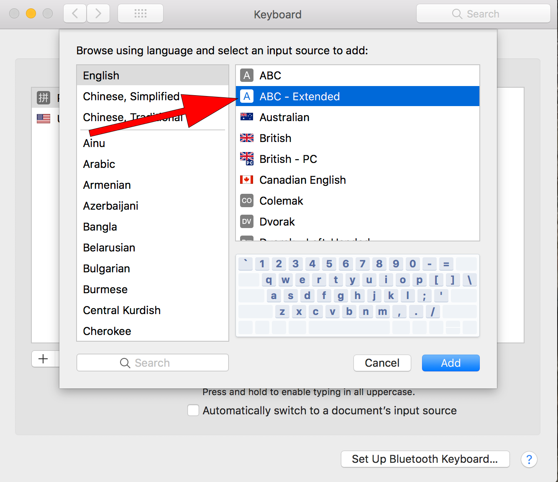Enable automatically switch to document's input source
558x482 pixels.
[193, 410]
